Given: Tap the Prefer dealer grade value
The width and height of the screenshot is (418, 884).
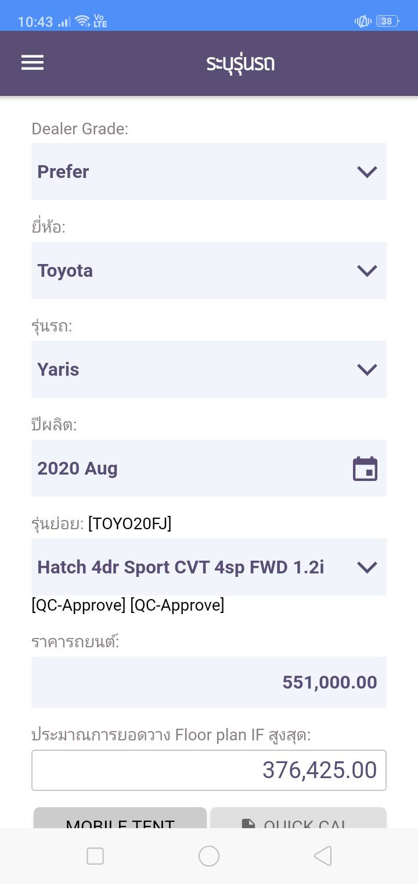Looking at the screenshot, I should tap(63, 172).
